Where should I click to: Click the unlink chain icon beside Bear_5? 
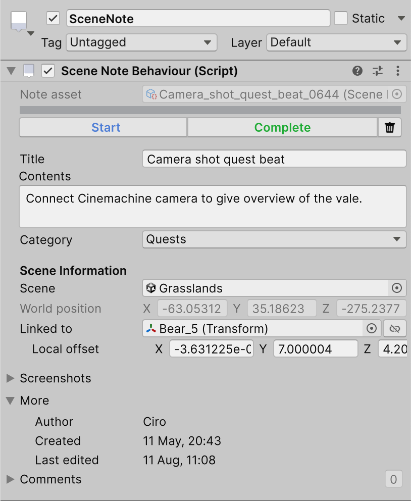click(395, 329)
